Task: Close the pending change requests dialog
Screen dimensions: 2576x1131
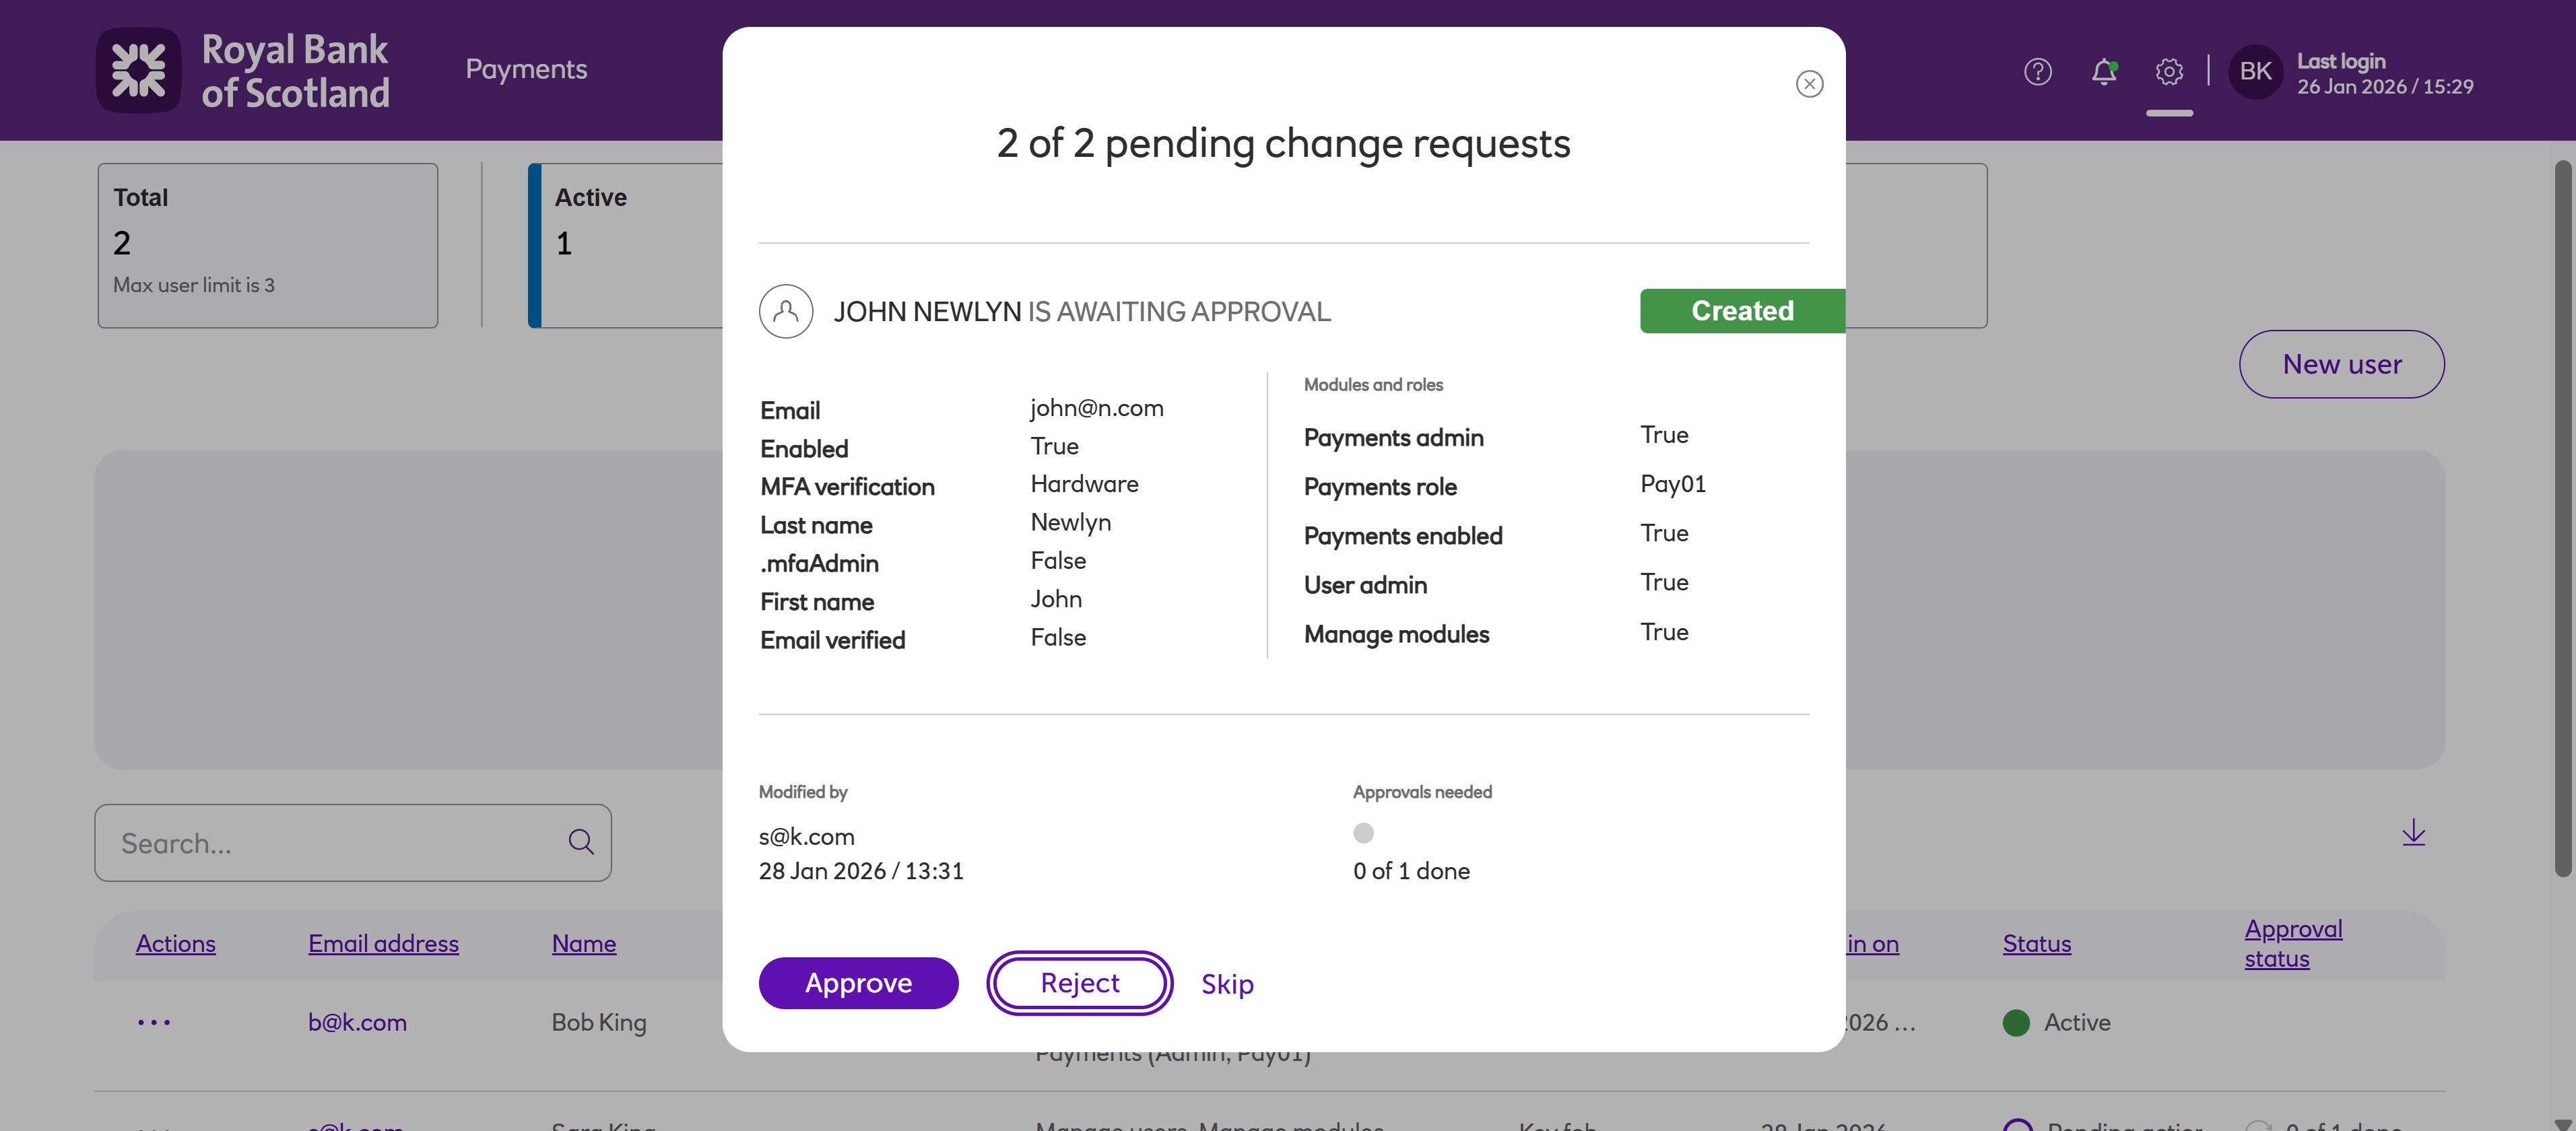Action: tap(1808, 84)
